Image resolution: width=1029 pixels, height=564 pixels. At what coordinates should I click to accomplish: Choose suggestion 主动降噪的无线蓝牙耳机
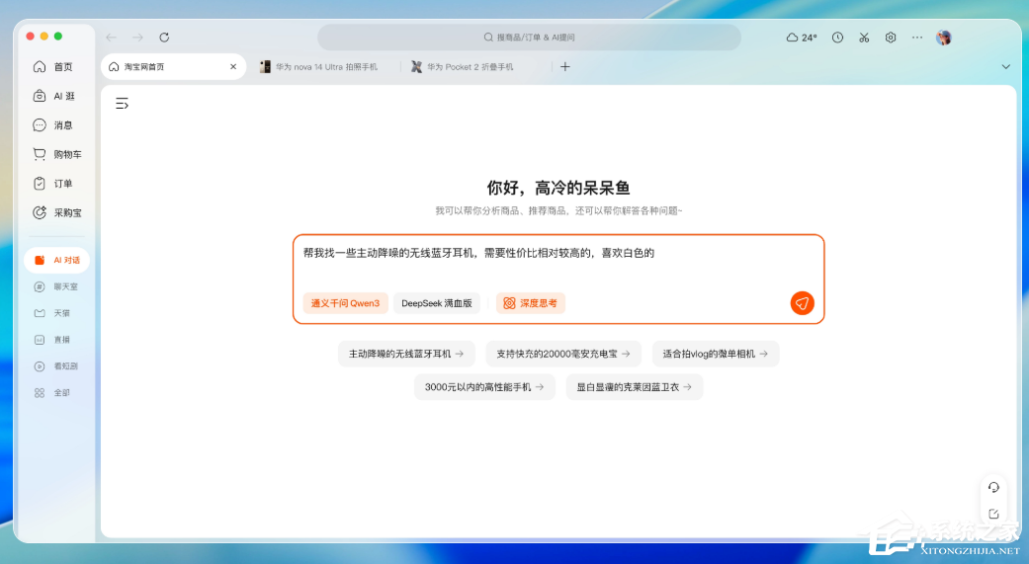point(406,354)
